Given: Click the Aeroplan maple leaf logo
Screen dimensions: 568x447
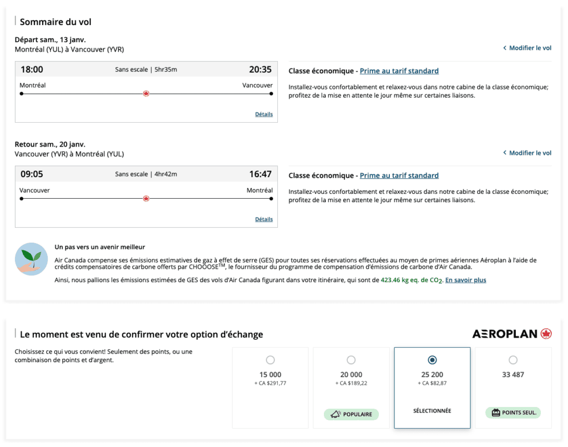Looking at the screenshot, I should [546, 334].
